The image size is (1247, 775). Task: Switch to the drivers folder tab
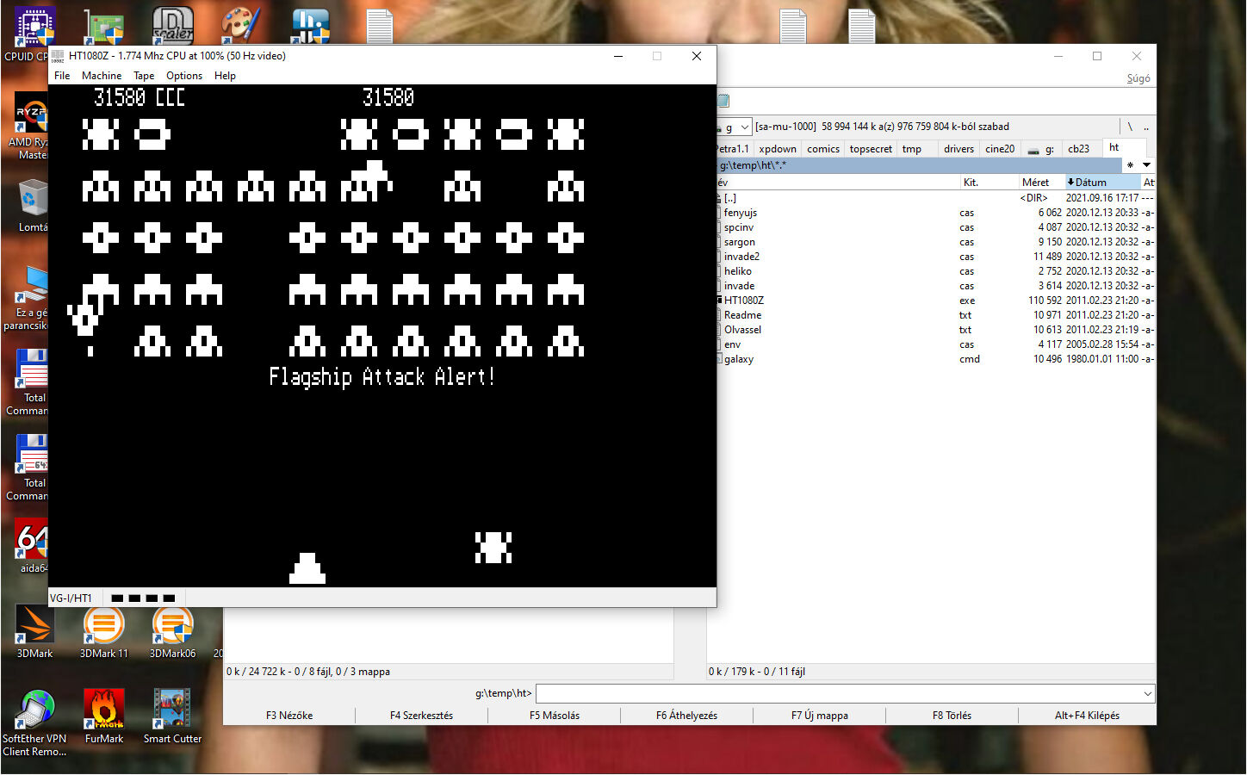(959, 149)
